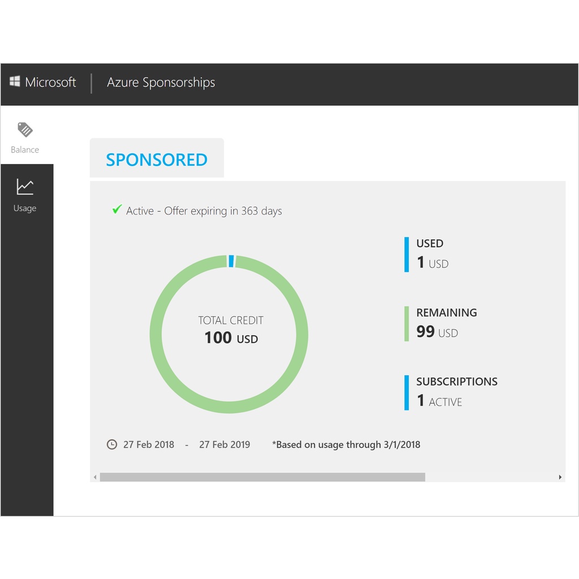Viewport: 579px width, 579px height.
Task: Open the SPONSORED tab
Action: tap(157, 159)
